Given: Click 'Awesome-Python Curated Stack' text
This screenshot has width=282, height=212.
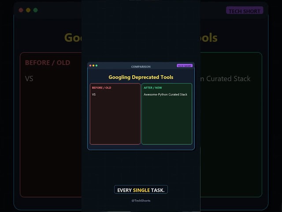Looking at the screenshot, I should pyautogui.click(x=165, y=95).
